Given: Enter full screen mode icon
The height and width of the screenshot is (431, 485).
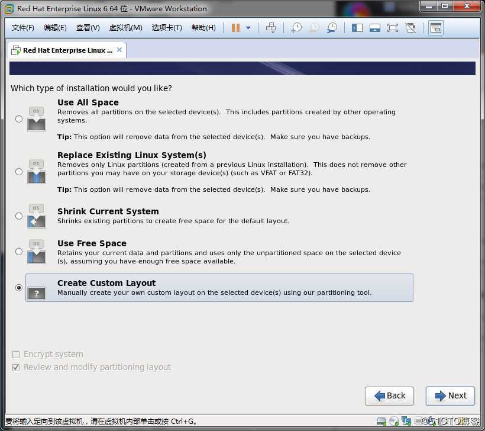Looking at the screenshot, I should (393, 28).
